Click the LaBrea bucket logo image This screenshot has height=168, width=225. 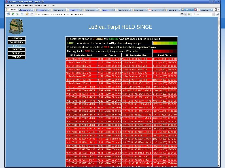point(16,27)
